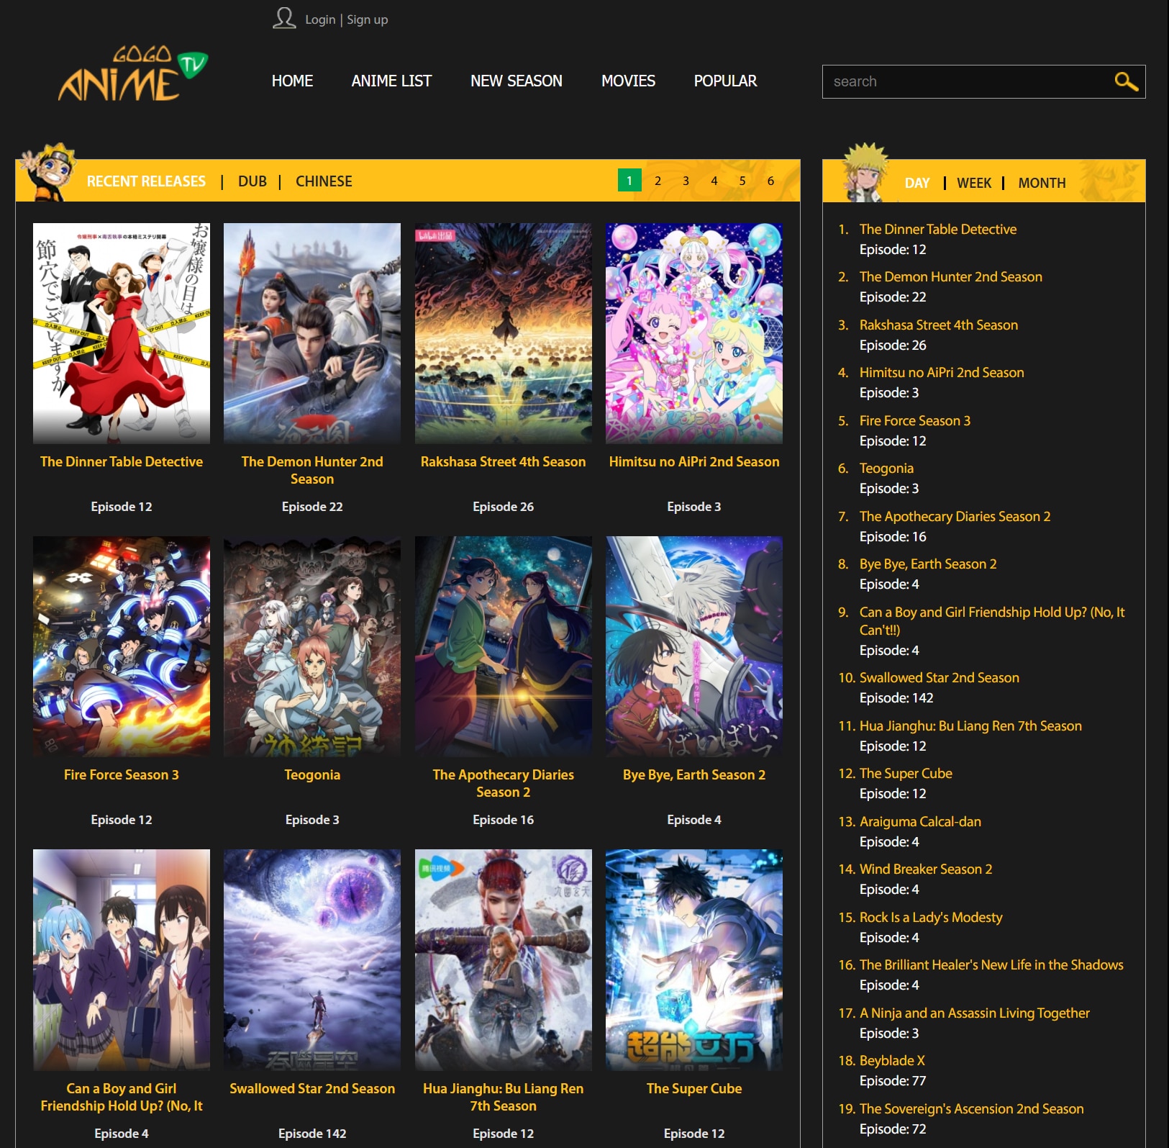Switch to the CHINESE tab
1169x1148 pixels.
(324, 181)
